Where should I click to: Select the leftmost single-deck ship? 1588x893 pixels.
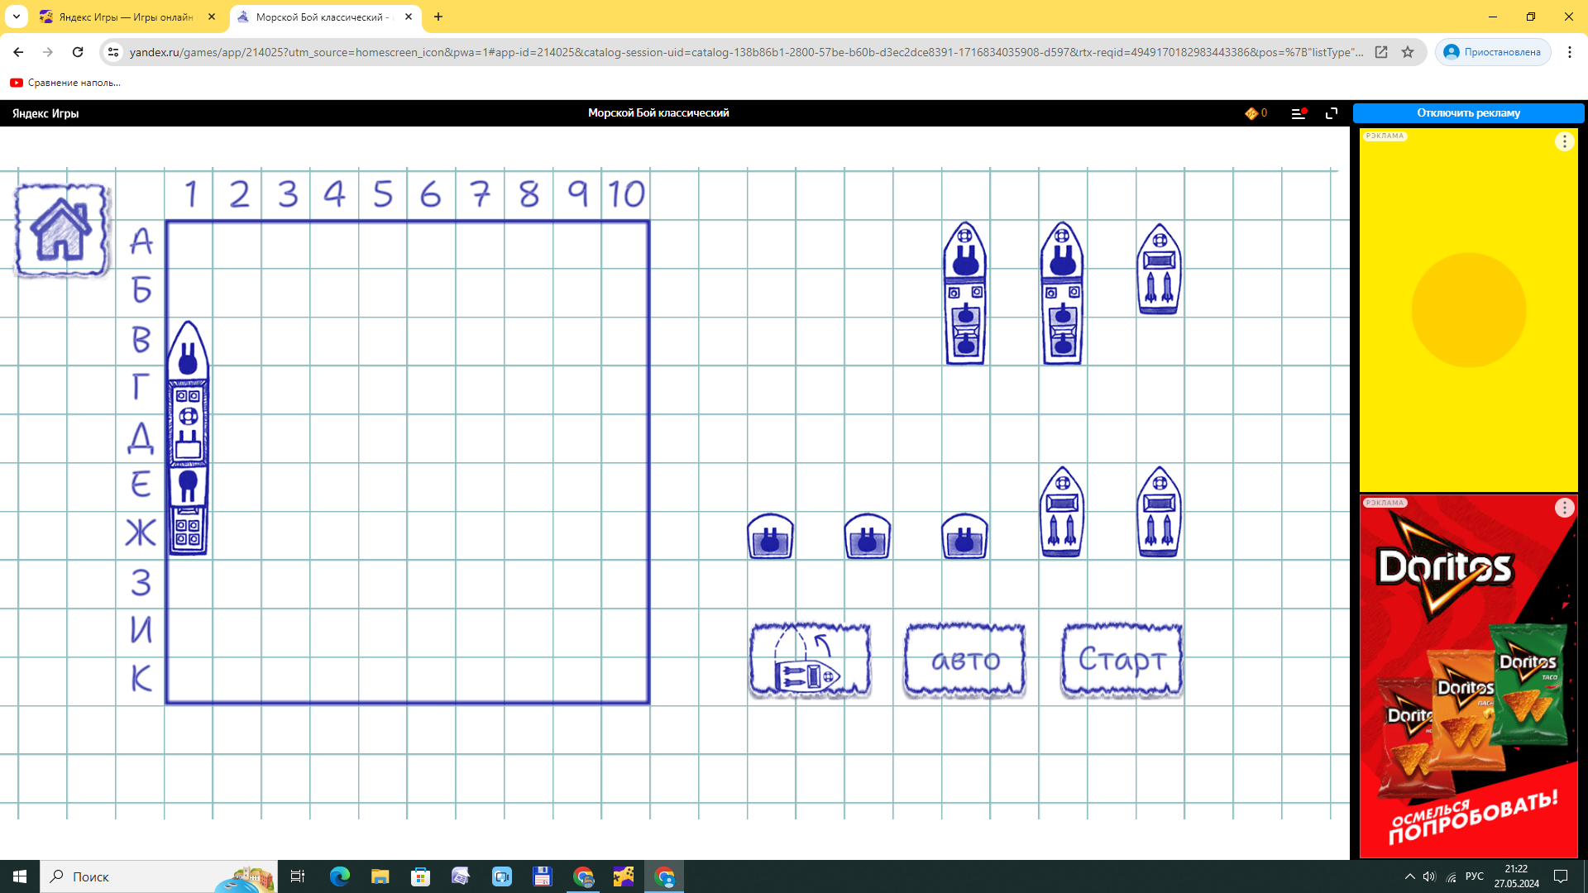coord(770,537)
